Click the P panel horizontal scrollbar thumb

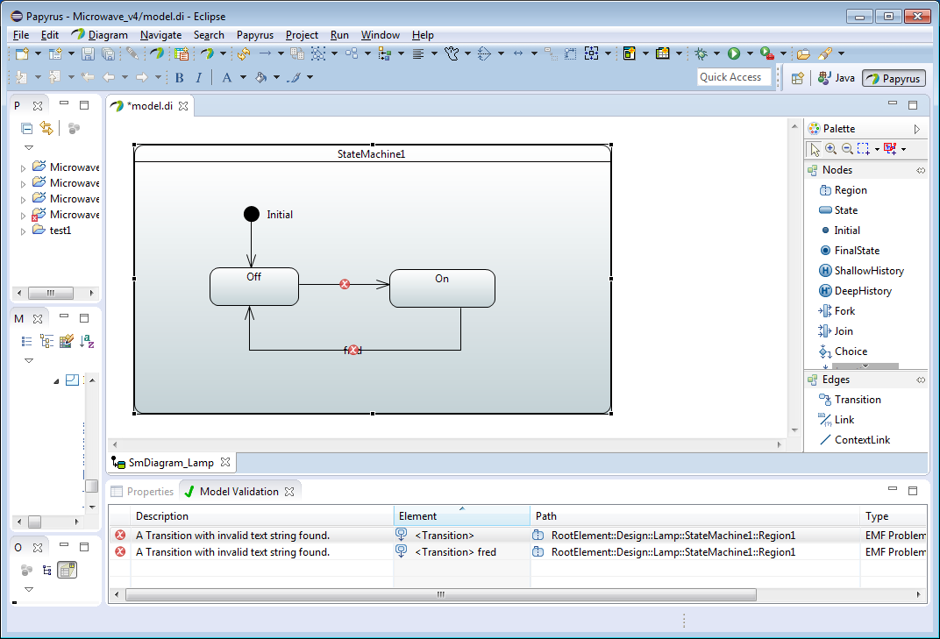[51, 293]
